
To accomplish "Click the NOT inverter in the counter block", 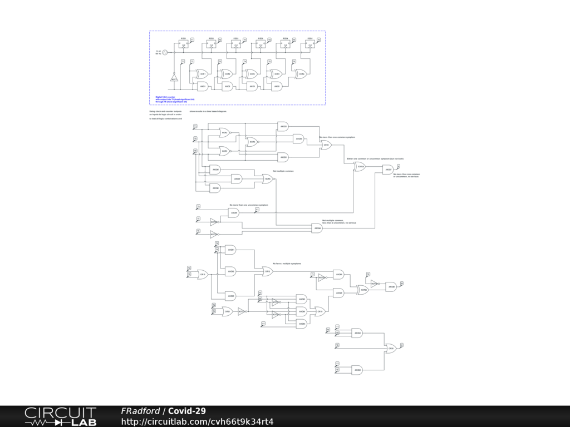I will point(174,79).
